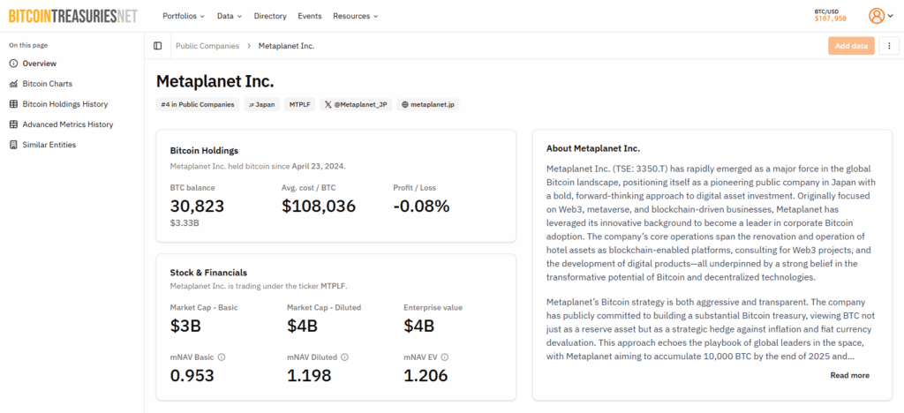This screenshot has width=904, height=413.
Task: Select the MTPLF ticker tag
Action: click(x=301, y=104)
